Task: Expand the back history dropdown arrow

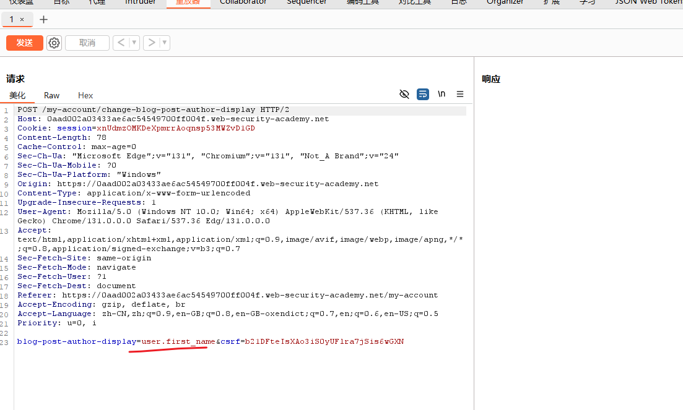Action: (134, 43)
